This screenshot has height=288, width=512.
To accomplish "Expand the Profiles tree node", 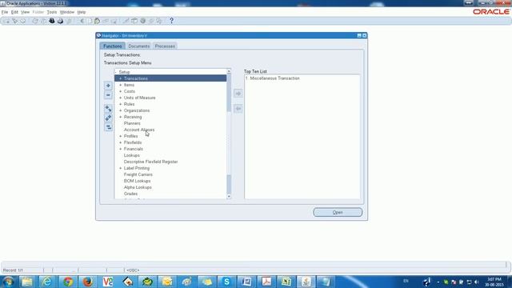I will pos(121,136).
